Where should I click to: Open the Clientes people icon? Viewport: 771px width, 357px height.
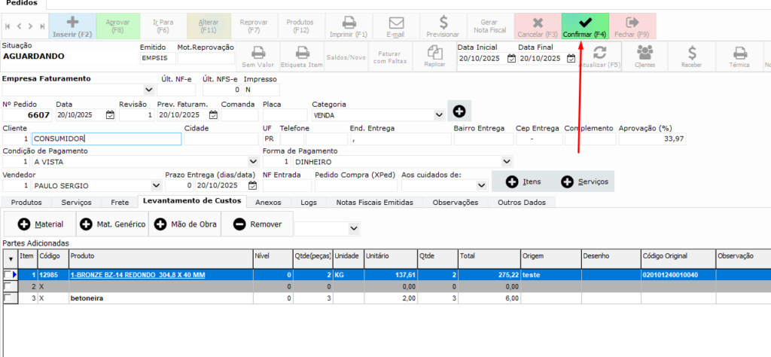click(645, 53)
